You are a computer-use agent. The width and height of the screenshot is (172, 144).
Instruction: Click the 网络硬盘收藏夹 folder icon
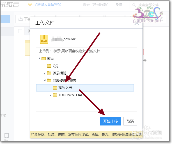point(49,81)
